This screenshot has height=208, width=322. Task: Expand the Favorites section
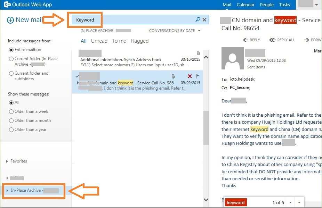(6, 161)
